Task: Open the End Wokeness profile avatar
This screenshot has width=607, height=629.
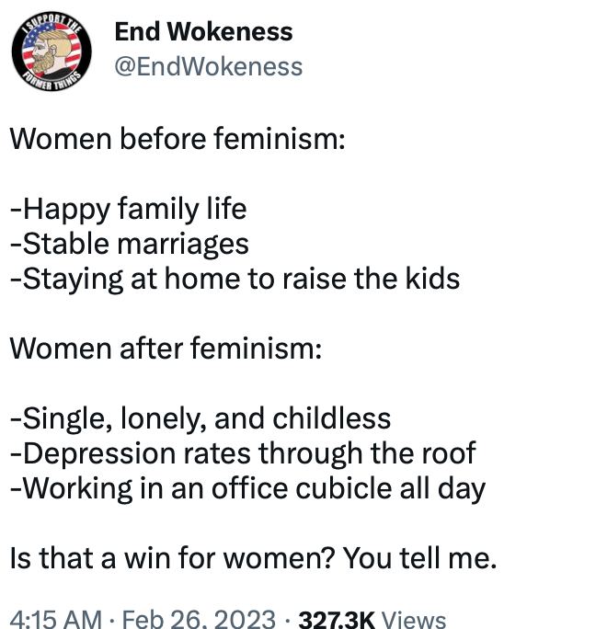Action: 52,51
